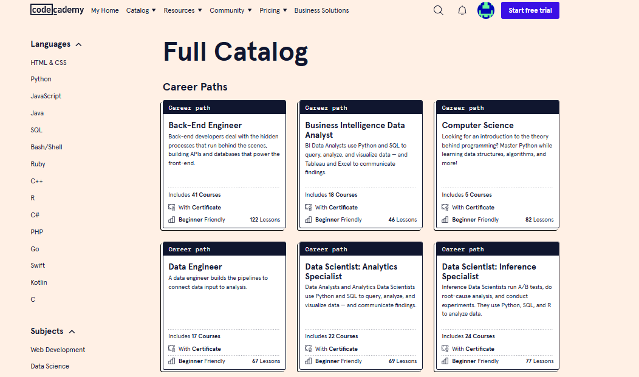Filter by JavaScript language
This screenshot has height=377, width=639.
tap(46, 96)
